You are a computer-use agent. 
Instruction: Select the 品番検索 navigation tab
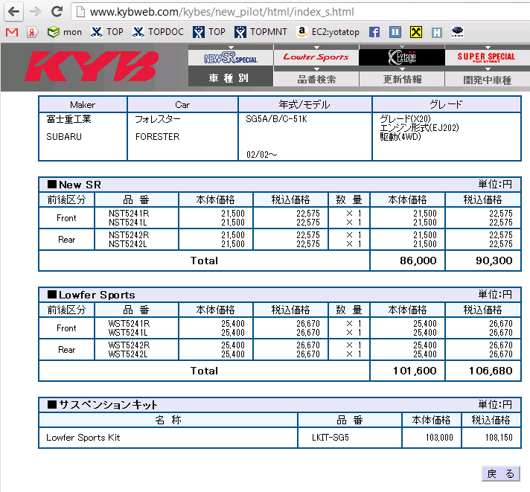pos(316,79)
